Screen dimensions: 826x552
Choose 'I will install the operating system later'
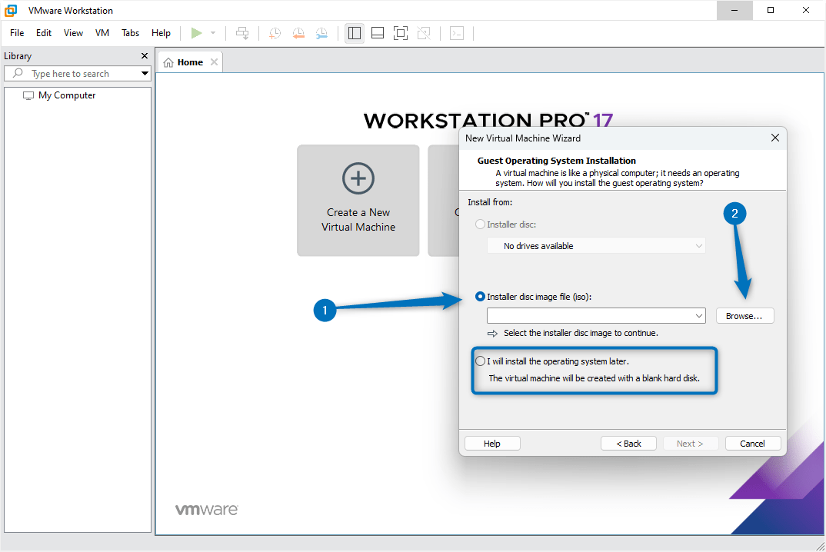(480, 361)
